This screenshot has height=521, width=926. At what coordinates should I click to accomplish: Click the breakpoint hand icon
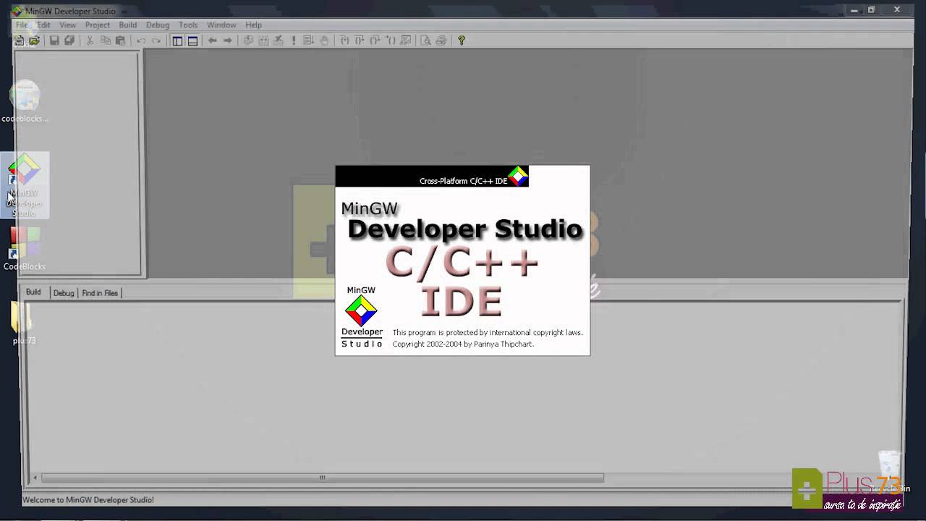[324, 41]
